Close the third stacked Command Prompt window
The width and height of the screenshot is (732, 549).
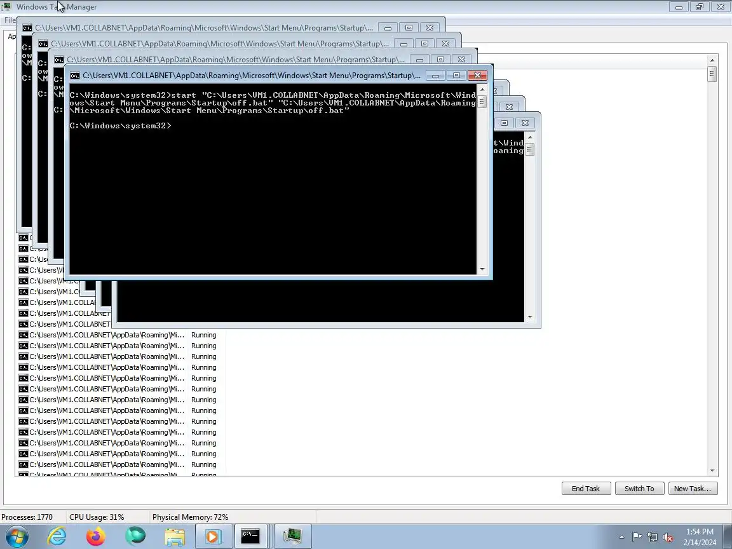461,59
